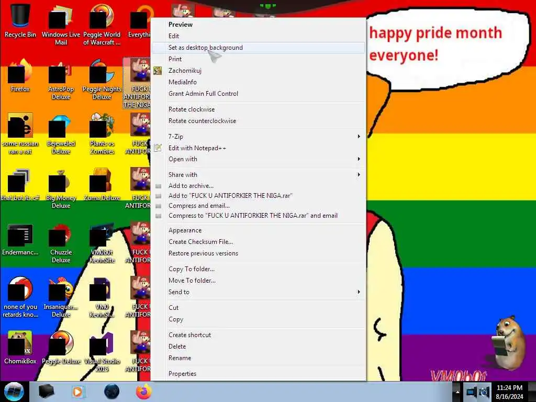Click the volume speaker tray icon
This screenshot has width=536, height=402.
(x=484, y=392)
